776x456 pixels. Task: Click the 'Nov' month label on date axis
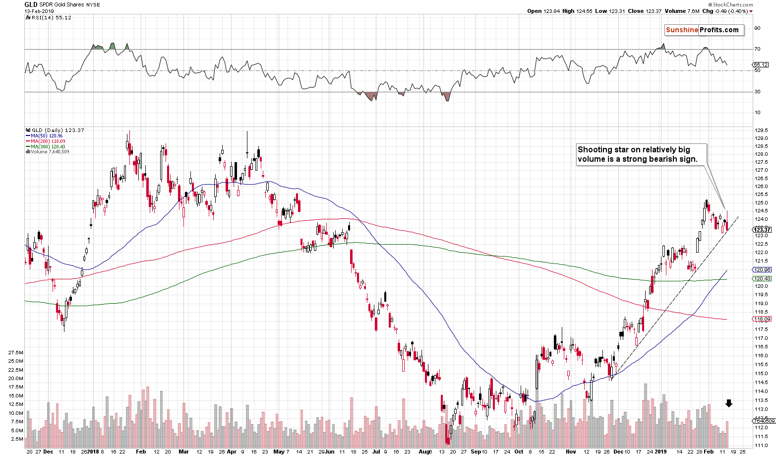571,452
